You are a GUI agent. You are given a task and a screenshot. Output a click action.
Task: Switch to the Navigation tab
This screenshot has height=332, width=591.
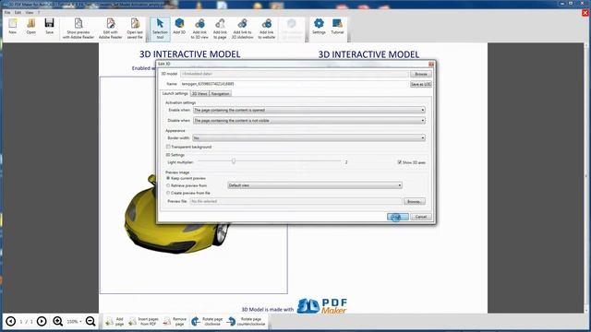coord(220,94)
